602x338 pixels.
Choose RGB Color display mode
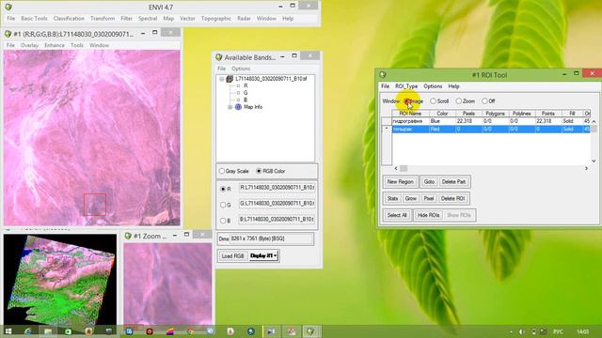tap(259, 171)
